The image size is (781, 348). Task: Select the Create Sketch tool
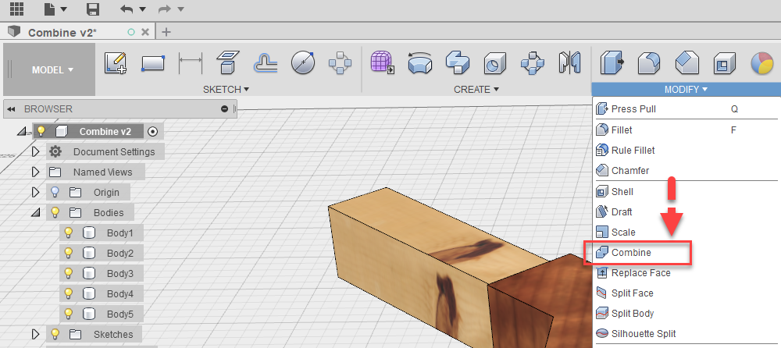[x=116, y=64]
